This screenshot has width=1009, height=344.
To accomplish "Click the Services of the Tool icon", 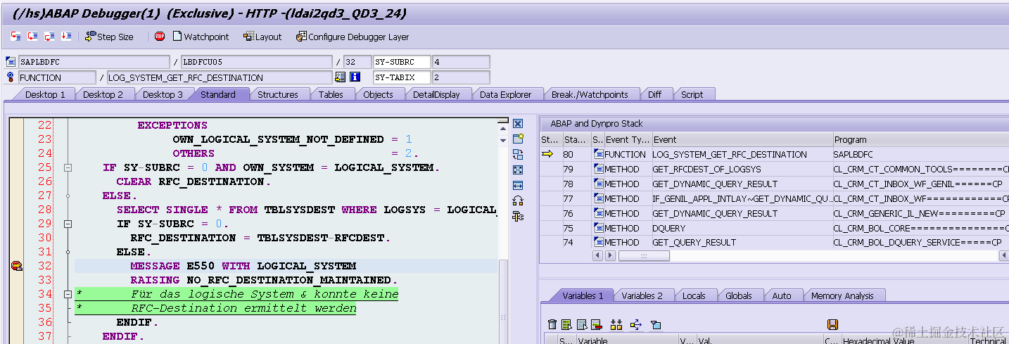I will tap(519, 200).
